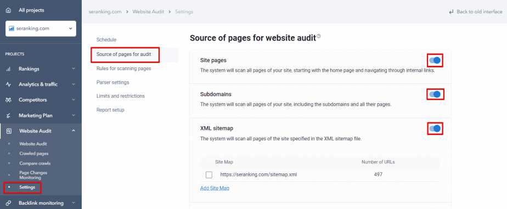Click the Backlink monitoring link icon
The height and width of the screenshot is (209, 507).
click(x=8, y=203)
